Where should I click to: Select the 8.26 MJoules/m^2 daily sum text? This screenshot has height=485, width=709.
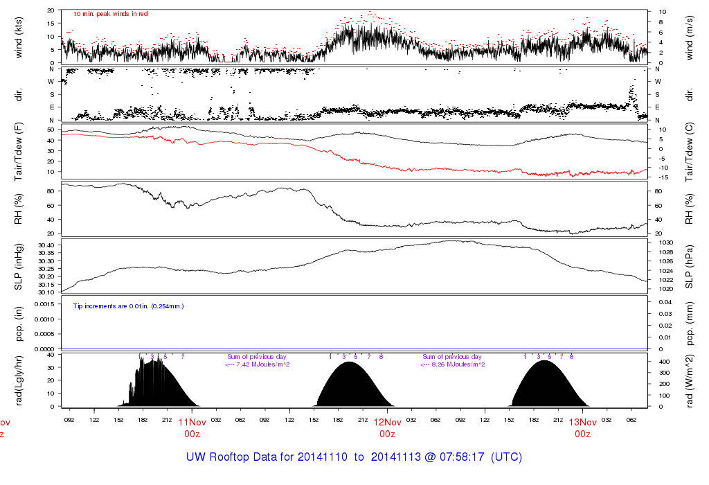[x=454, y=364]
